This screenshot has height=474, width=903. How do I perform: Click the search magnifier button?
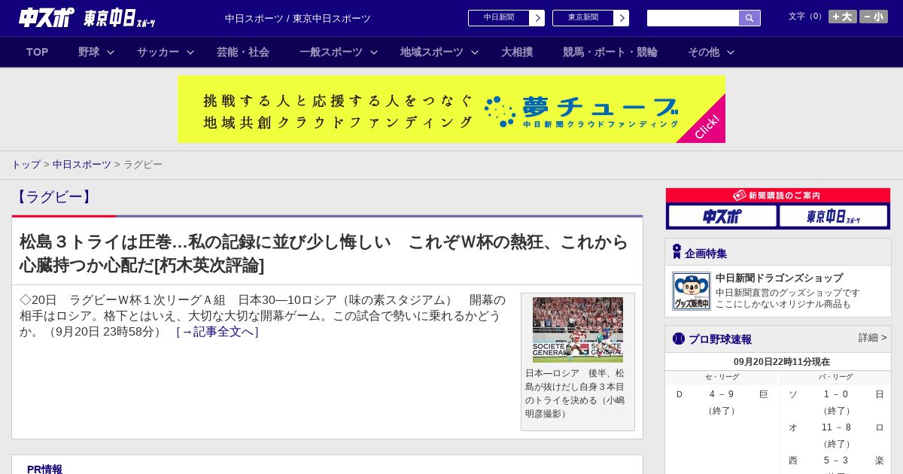tap(749, 18)
